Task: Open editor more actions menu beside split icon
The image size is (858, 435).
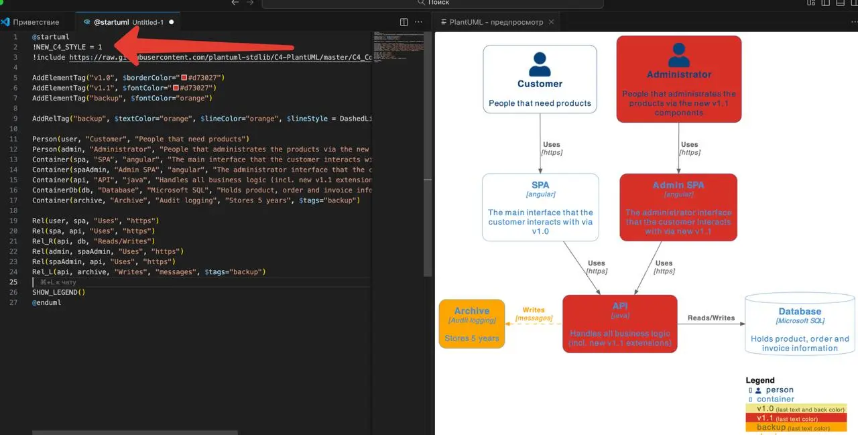Action: tap(420, 22)
